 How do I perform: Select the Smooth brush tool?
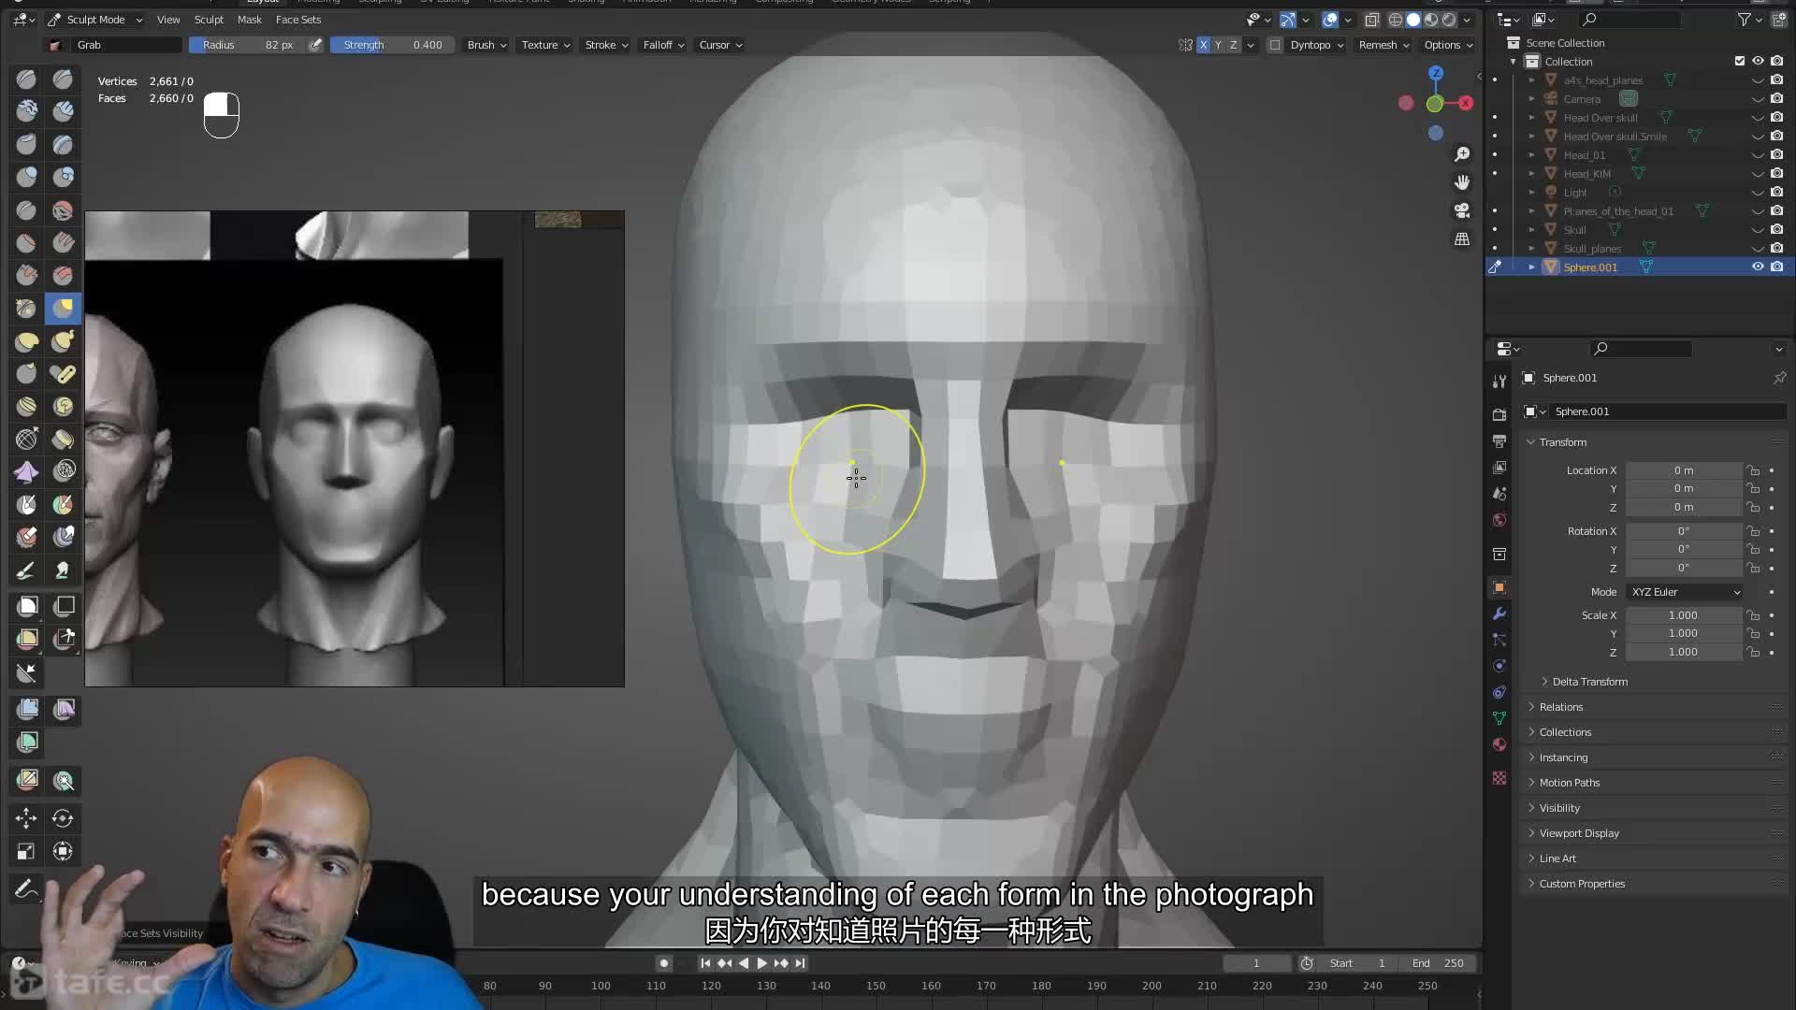coord(63,210)
